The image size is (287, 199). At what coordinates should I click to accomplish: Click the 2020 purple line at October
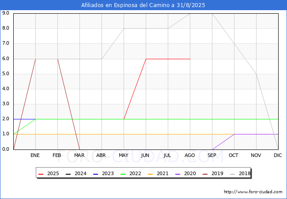(234, 134)
